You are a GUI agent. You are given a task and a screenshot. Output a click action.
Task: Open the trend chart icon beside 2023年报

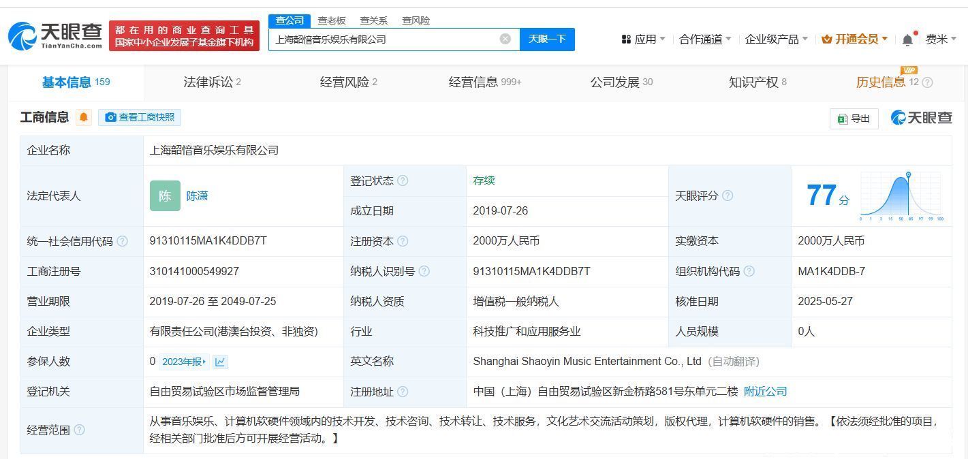(x=220, y=362)
